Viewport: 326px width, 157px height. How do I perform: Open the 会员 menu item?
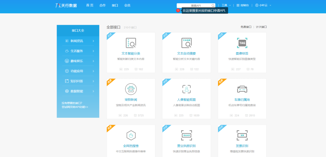127,5
